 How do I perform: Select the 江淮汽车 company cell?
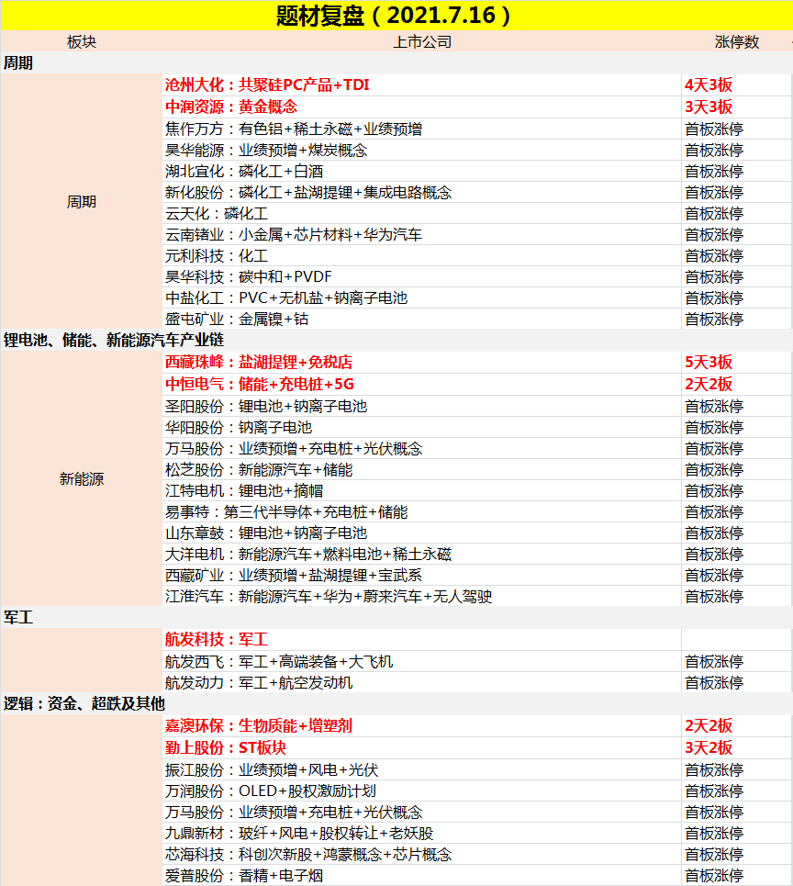[x=421, y=596]
